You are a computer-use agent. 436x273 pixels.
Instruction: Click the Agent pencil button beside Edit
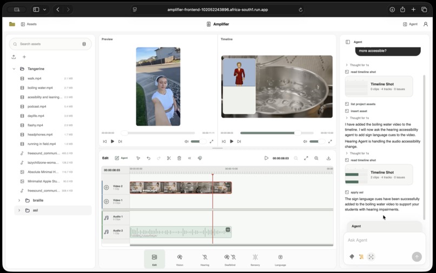point(121,158)
